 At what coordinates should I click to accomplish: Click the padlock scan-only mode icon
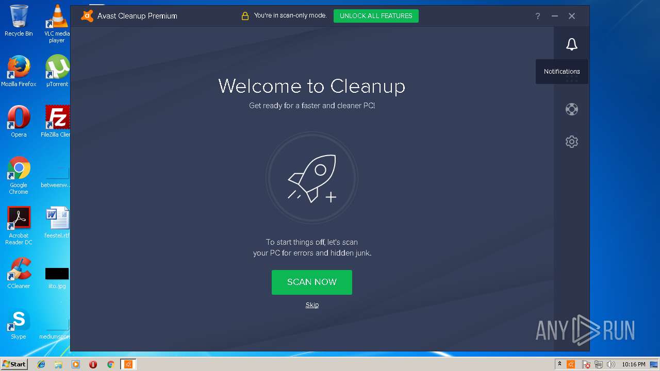click(x=245, y=16)
